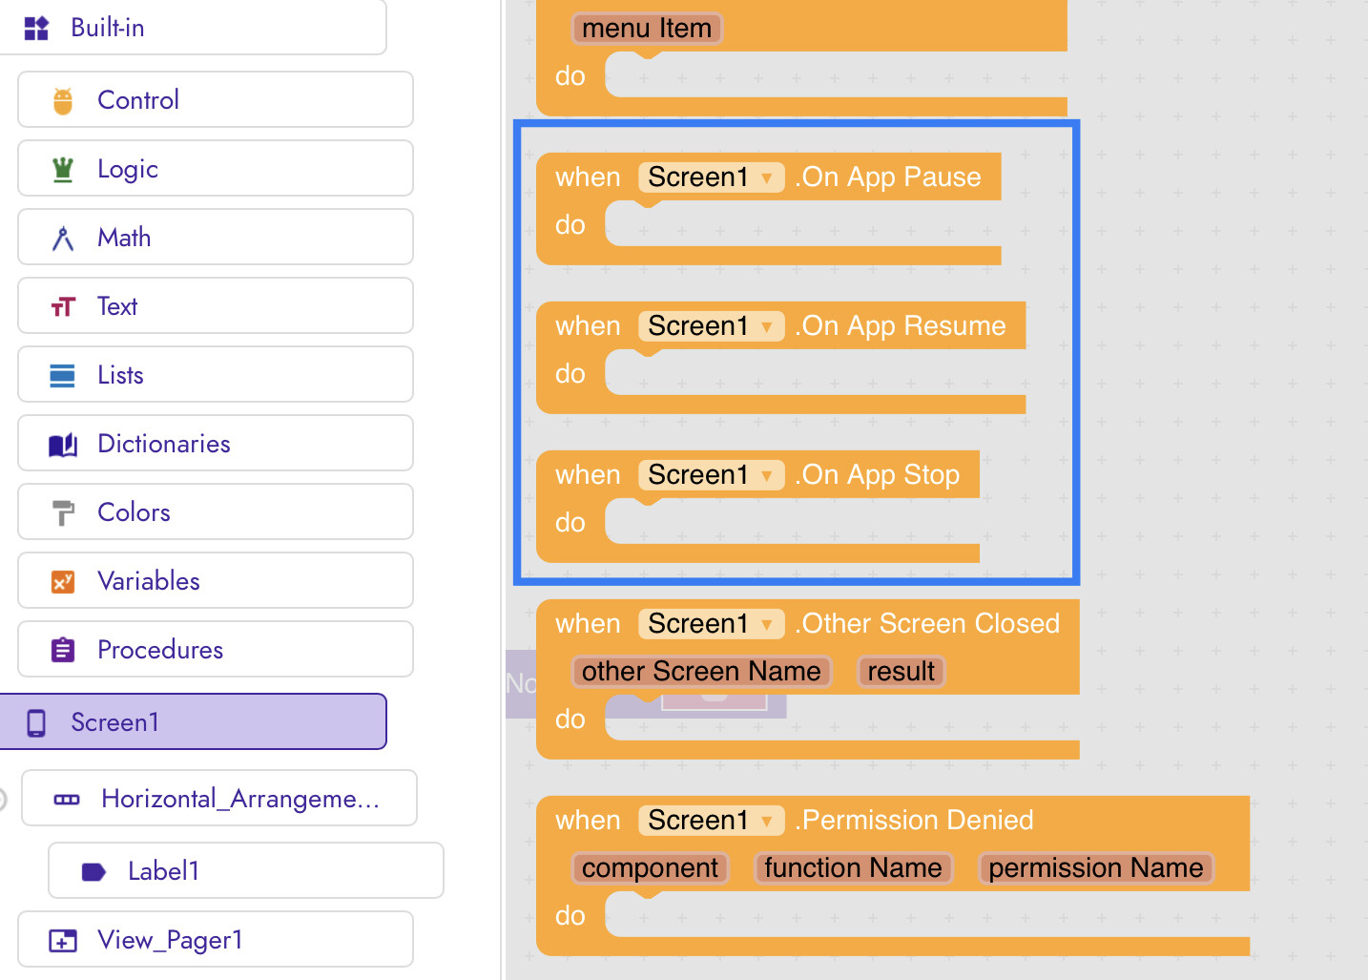Select View_Pager1 in the component tree
The height and width of the screenshot is (980, 1368).
[216, 939]
